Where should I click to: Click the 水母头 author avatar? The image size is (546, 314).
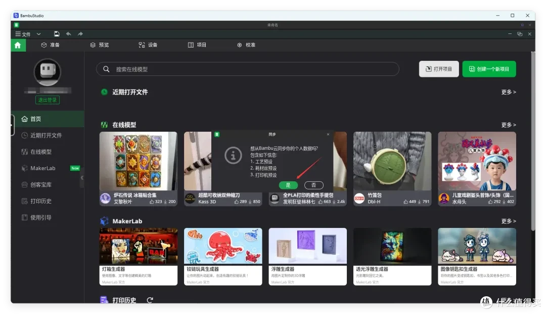(x=444, y=199)
